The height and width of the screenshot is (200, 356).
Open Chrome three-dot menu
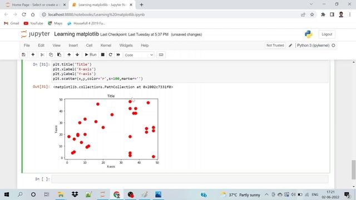pyautogui.click(x=350, y=14)
